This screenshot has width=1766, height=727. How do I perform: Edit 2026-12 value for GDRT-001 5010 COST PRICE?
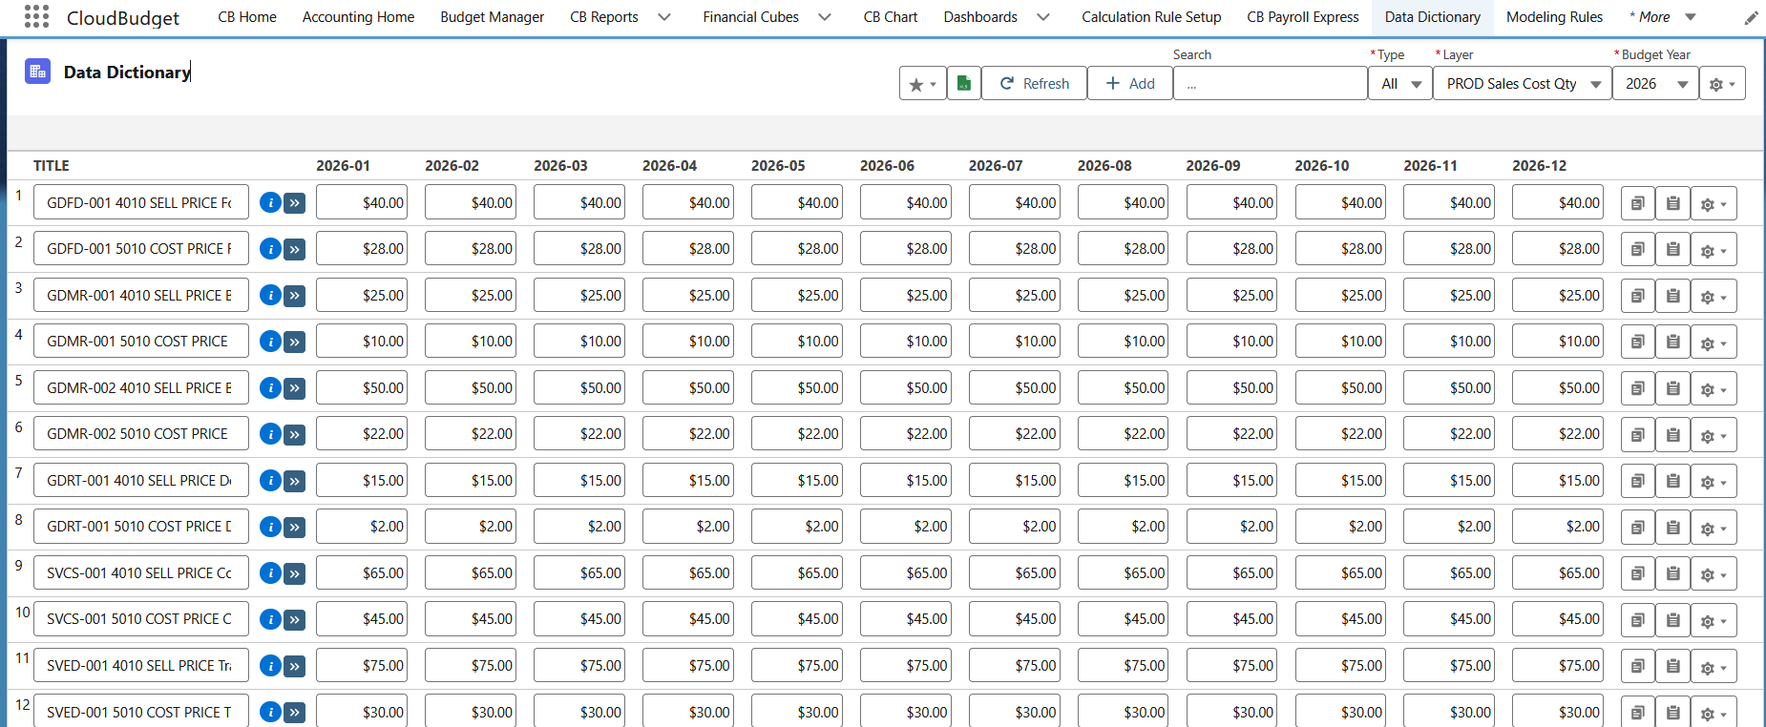[x=1558, y=527]
